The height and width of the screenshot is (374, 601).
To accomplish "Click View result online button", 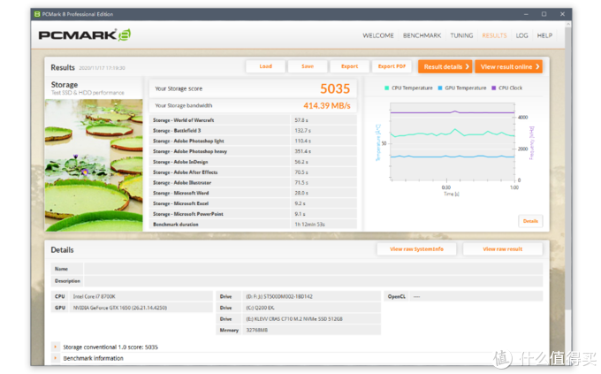I will coord(508,66).
